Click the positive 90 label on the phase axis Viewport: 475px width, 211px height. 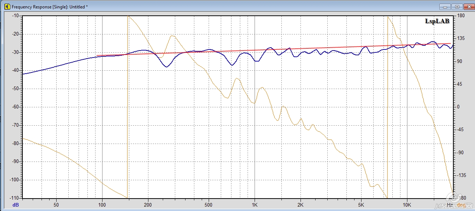point(460,61)
